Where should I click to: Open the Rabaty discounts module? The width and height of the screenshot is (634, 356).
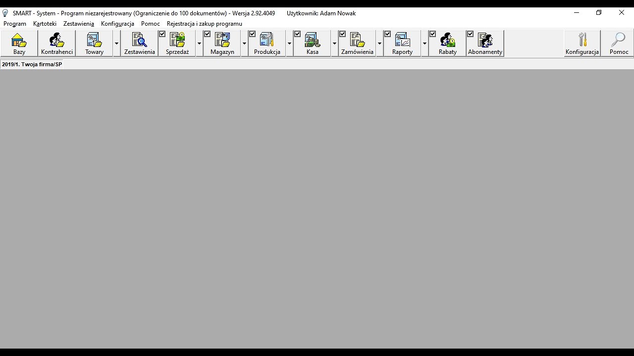pos(448,44)
